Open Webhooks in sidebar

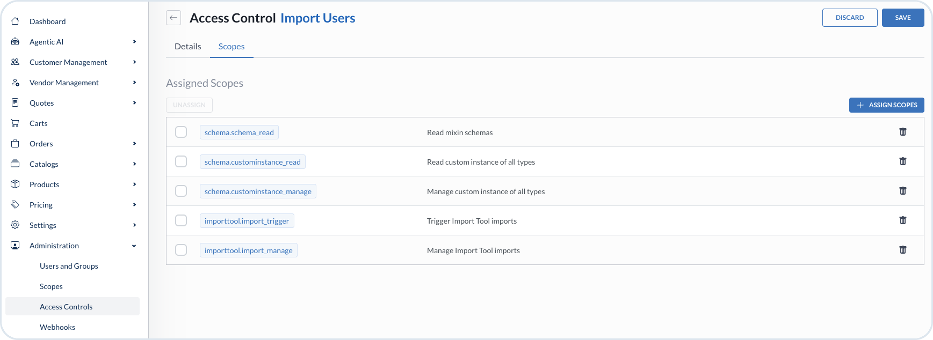pyautogui.click(x=57, y=327)
